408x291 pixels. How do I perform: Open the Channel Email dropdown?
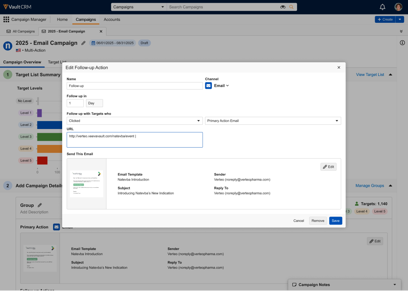pyautogui.click(x=221, y=86)
